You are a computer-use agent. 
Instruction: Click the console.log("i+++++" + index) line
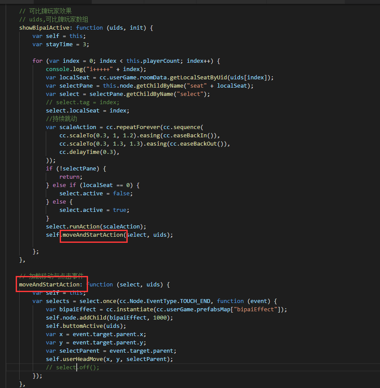pos(96,69)
